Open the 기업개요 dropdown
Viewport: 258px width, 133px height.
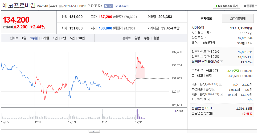click(x=122, y=6)
